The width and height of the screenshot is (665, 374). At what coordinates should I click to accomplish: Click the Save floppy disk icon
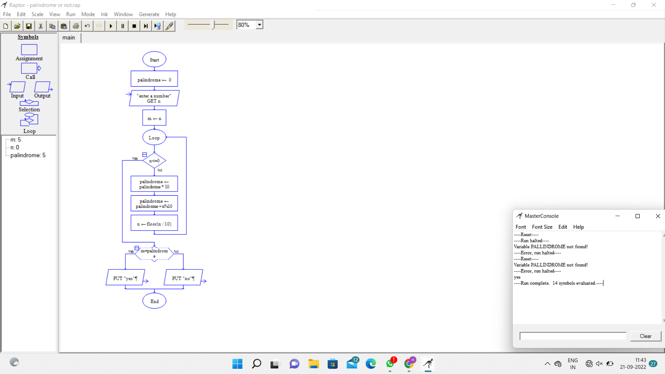[29, 26]
